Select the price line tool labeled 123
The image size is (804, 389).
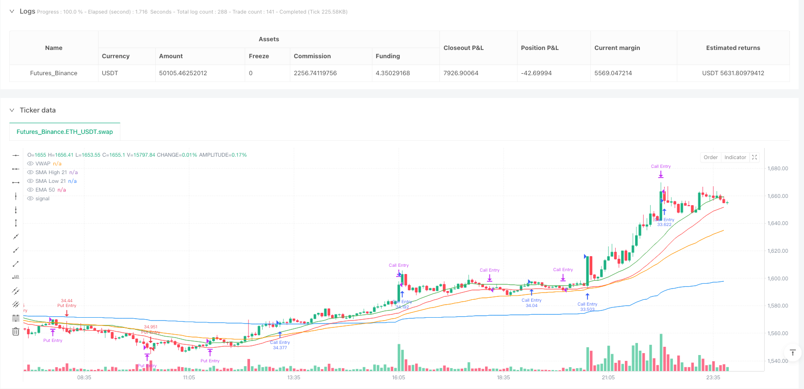tap(16, 277)
